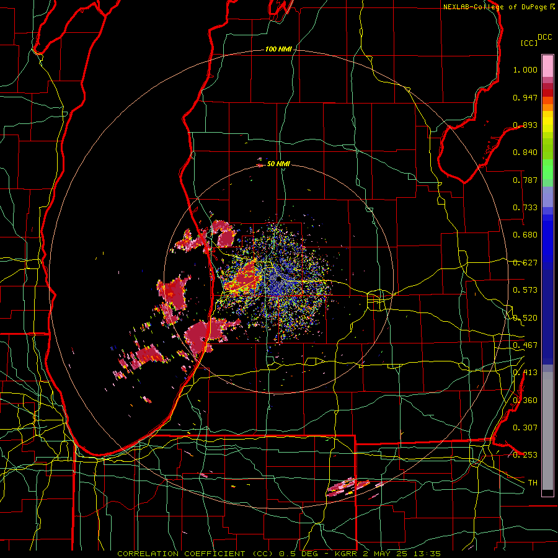
Task: Click the 0.733 scale value
Action: click(525, 208)
